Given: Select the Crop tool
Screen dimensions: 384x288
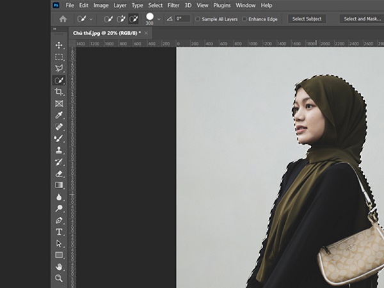Looking at the screenshot, I should 59,92.
